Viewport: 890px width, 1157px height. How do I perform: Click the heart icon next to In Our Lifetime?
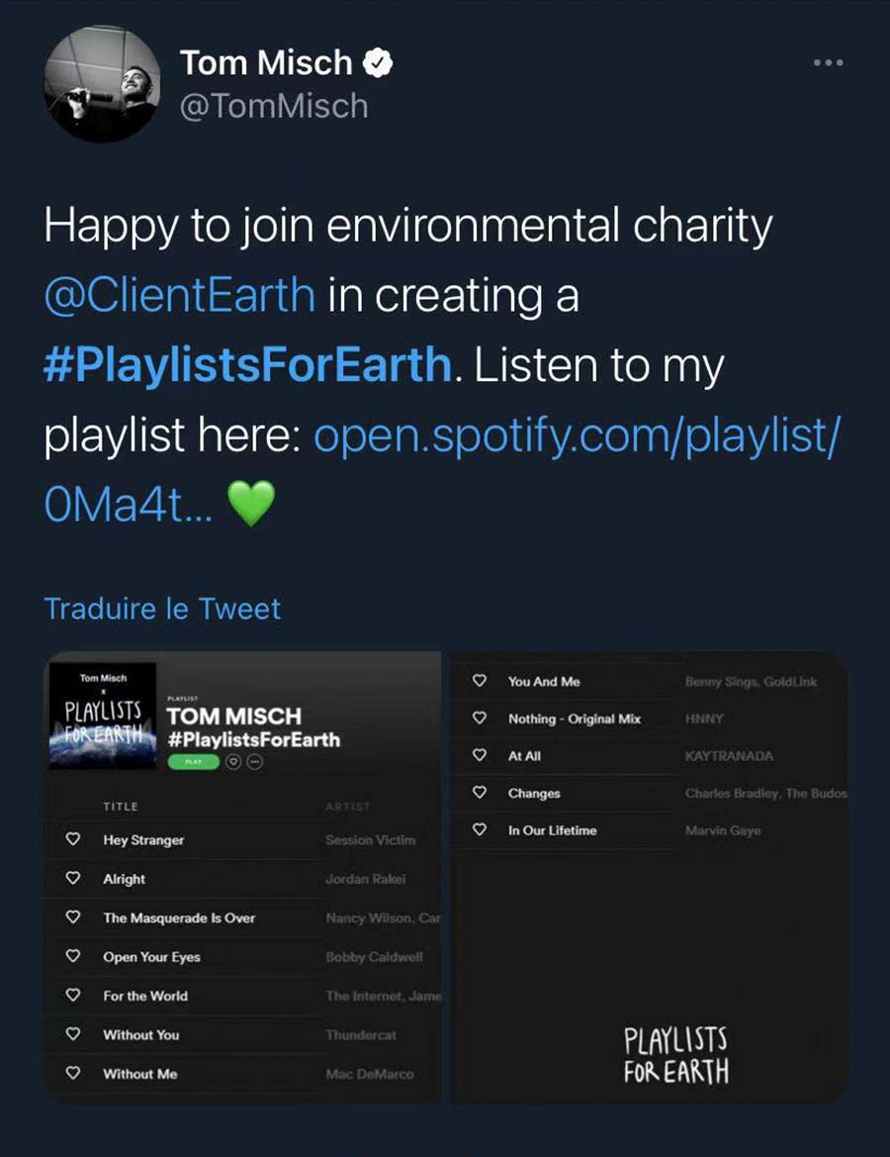pos(480,829)
